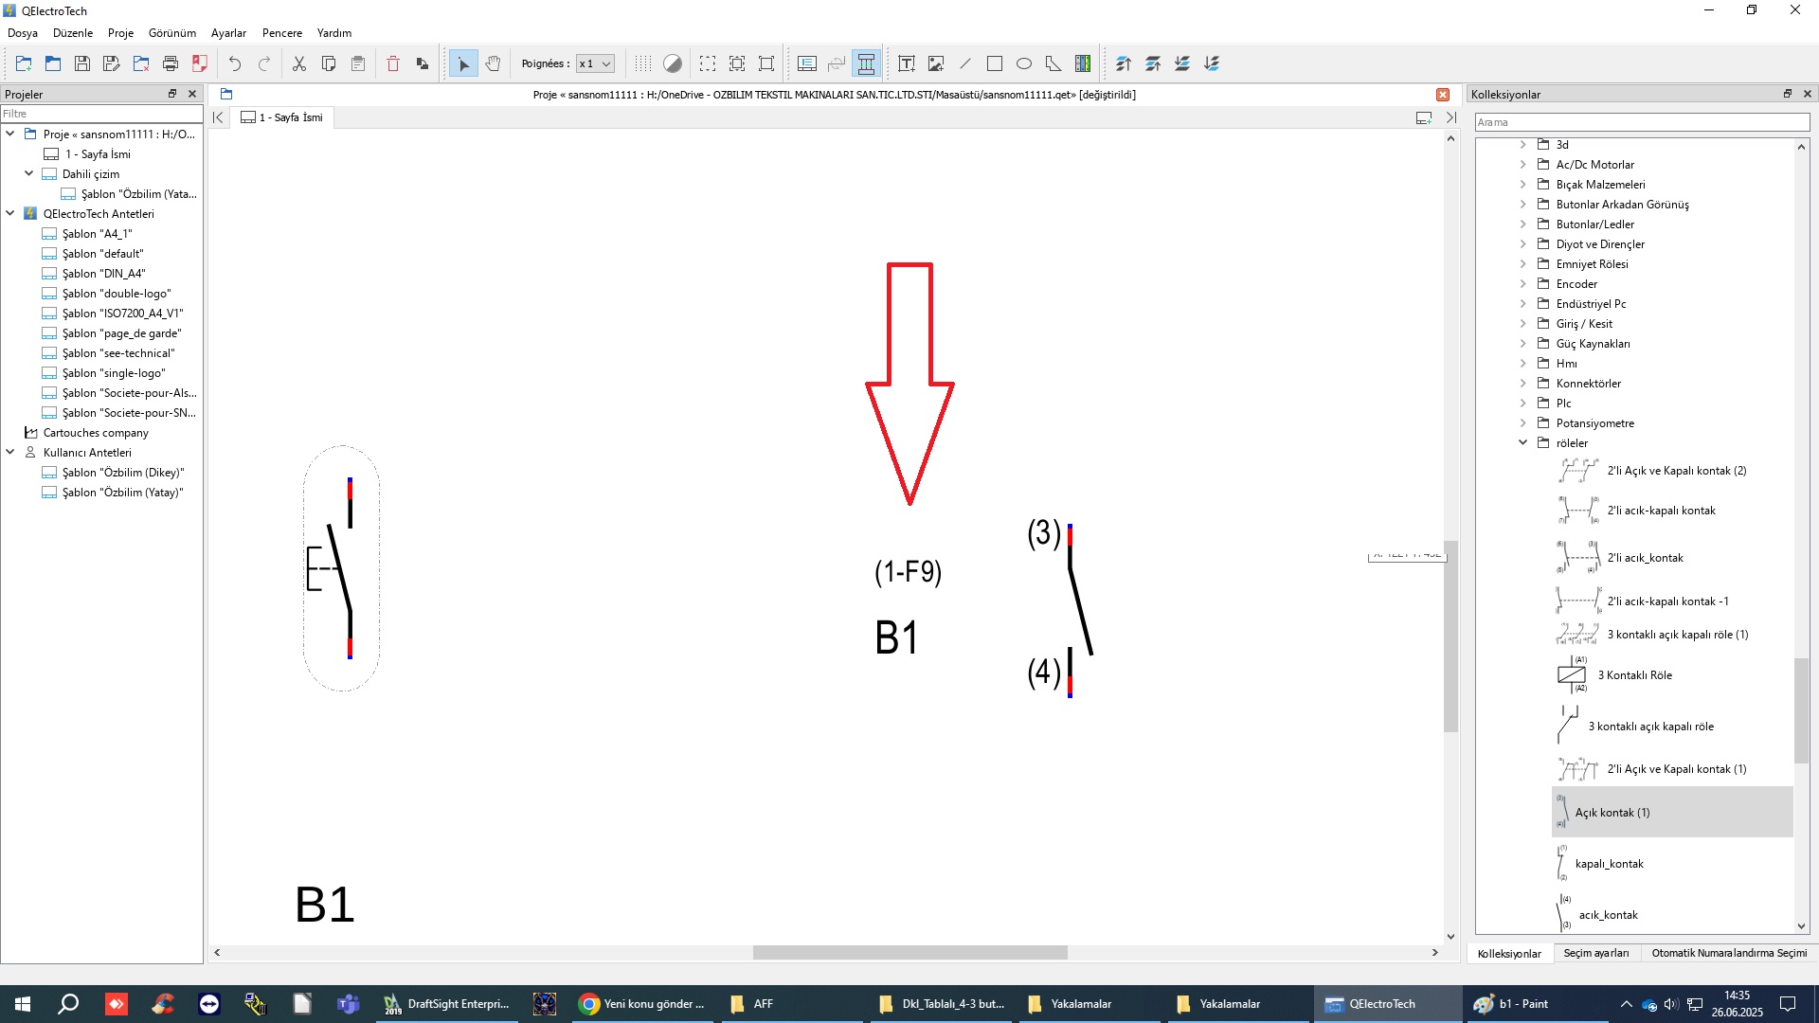Click the add text field tool
1819x1023 pixels.
pyautogui.click(x=907, y=63)
